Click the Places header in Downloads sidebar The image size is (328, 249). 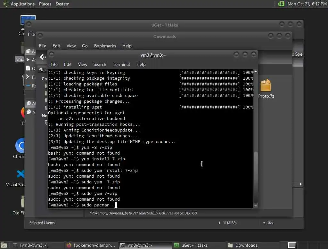pyautogui.click(x=43, y=69)
